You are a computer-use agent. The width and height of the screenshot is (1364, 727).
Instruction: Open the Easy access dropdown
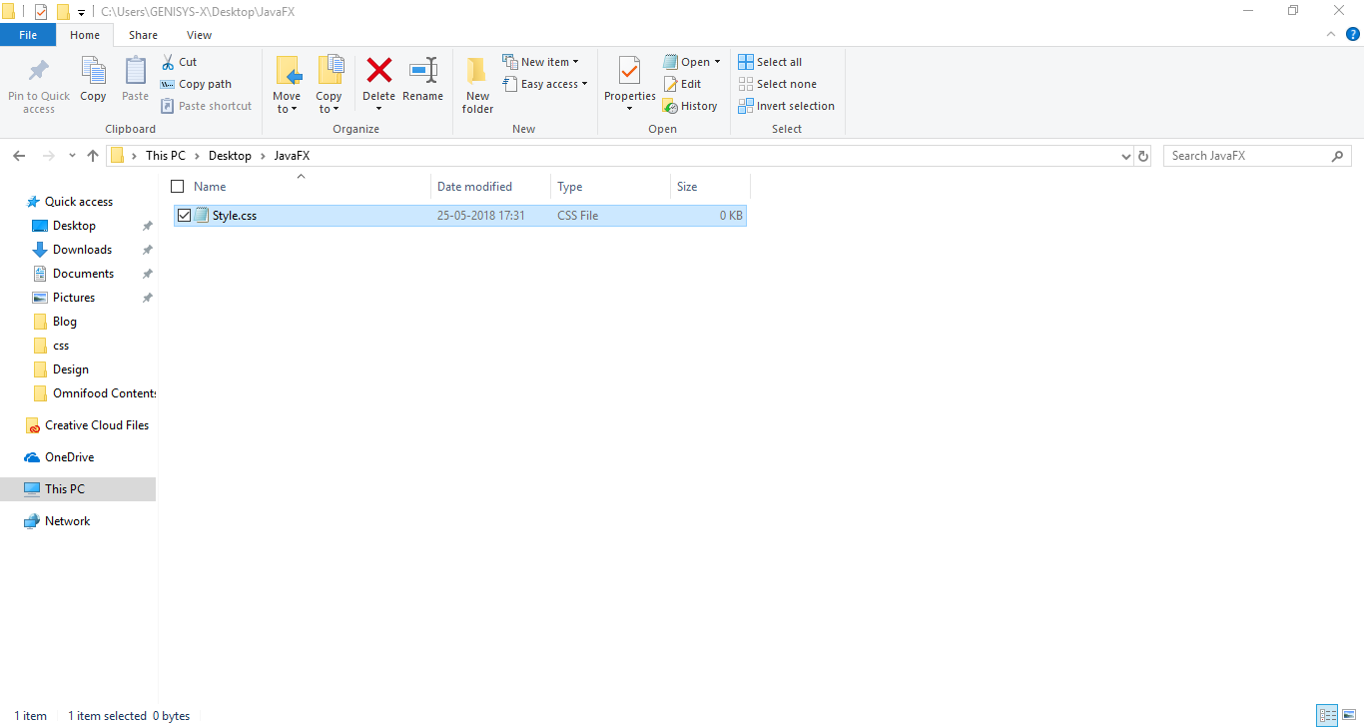[x=544, y=84]
